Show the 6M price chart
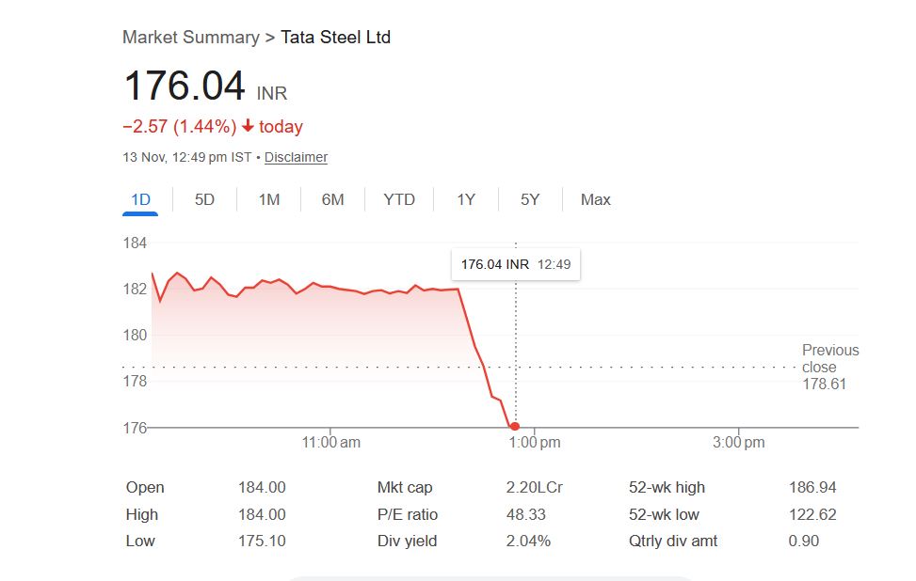Viewport: 916px width, 581px height. pos(332,199)
